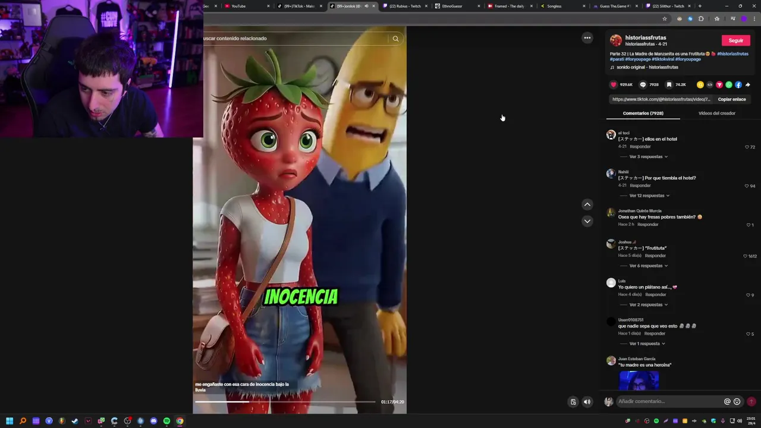
Task: Mute the TikTok video sound
Action: point(587,402)
